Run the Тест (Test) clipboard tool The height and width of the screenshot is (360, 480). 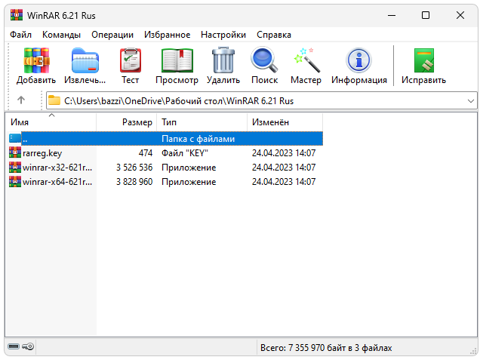tap(131, 60)
